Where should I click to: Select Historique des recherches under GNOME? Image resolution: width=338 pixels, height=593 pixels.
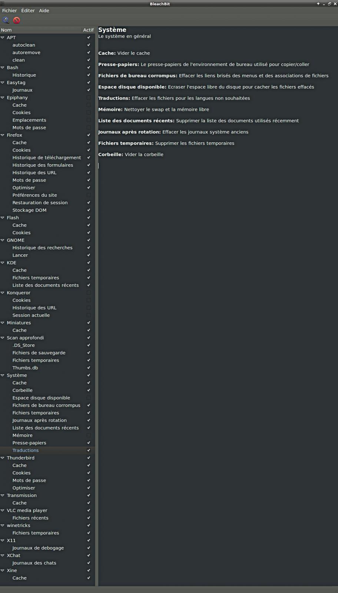(47, 248)
